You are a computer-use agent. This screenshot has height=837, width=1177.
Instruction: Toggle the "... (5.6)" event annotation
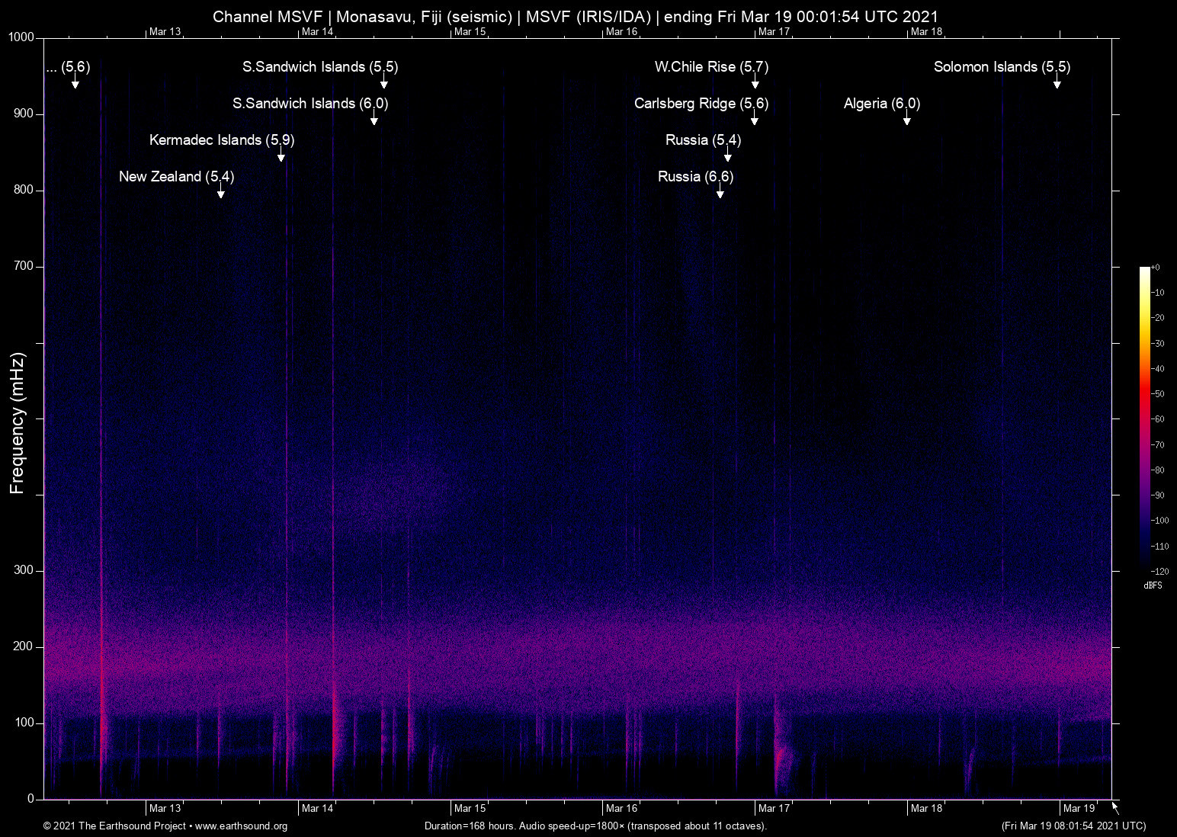pyautogui.click(x=68, y=67)
